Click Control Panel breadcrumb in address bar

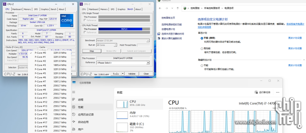point(195,8)
